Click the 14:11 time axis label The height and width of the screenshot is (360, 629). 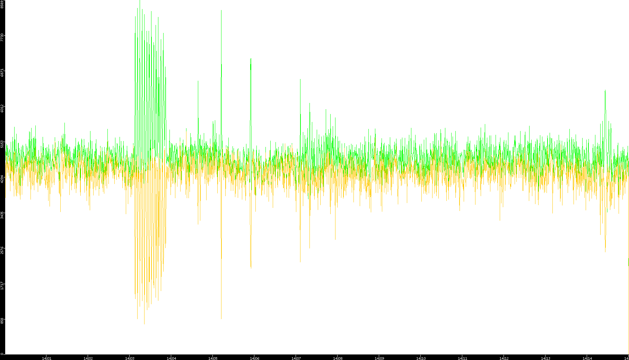pos(462,358)
